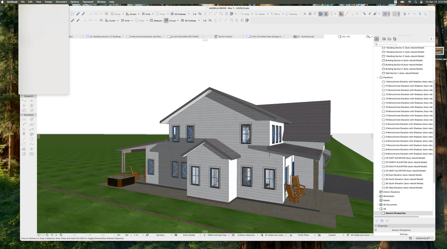
Task: Switch to the [Action Center] tab
Action: [223, 37]
